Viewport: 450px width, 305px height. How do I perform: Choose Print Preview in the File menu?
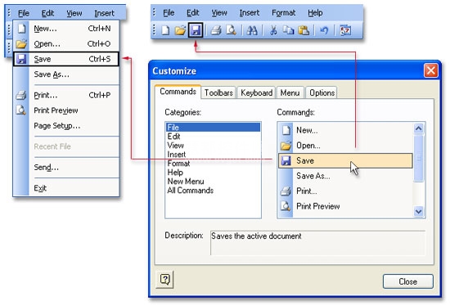point(66,110)
